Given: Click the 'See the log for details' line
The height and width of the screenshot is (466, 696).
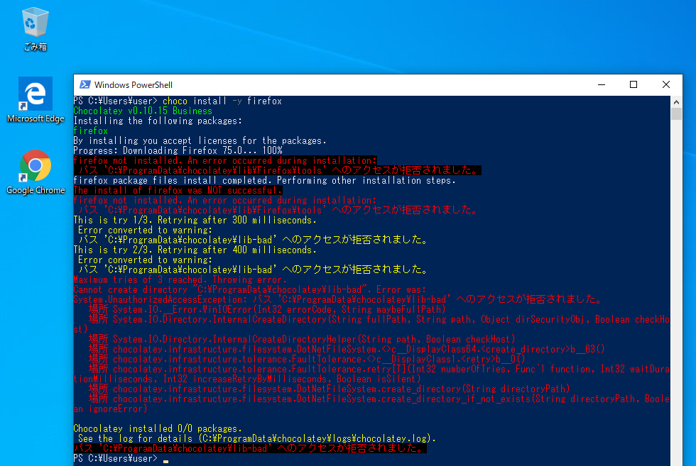Looking at the screenshot, I should tap(257, 438).
